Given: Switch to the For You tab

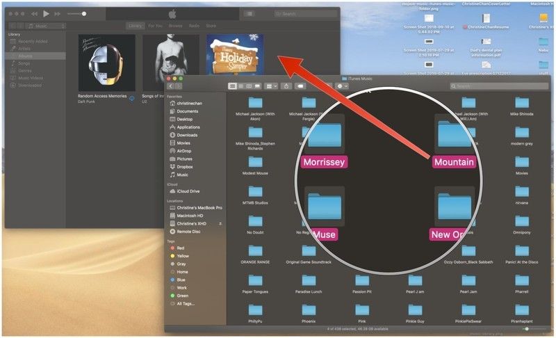Looking at the screenshot, I should point(156,26).
